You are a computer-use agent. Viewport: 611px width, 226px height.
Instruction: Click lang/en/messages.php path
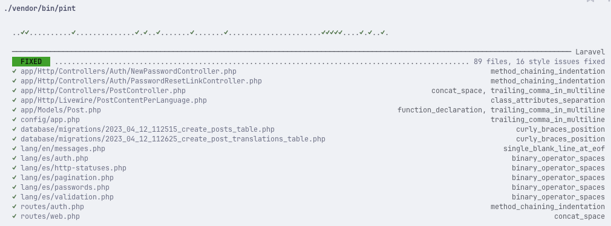point(63,149)
